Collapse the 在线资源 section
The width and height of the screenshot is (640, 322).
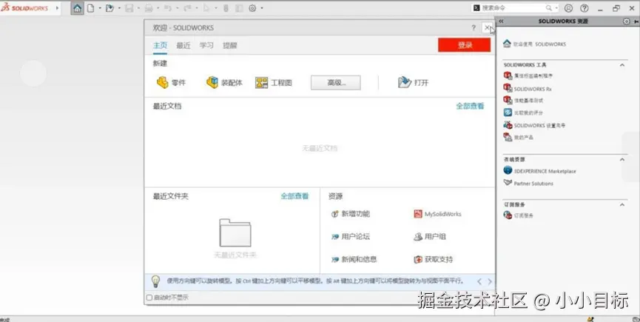[622, 160]
